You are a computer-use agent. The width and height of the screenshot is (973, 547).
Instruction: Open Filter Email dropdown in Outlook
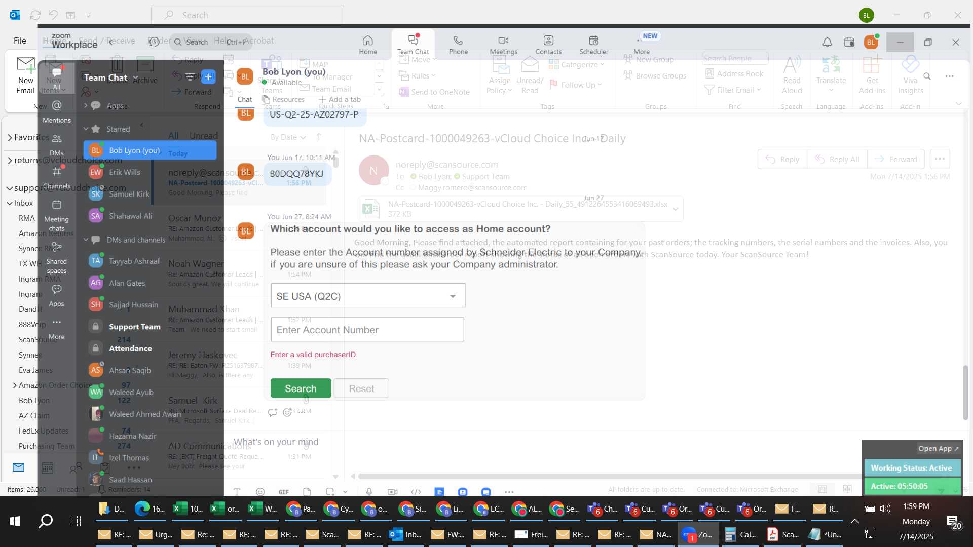(733, 90)
